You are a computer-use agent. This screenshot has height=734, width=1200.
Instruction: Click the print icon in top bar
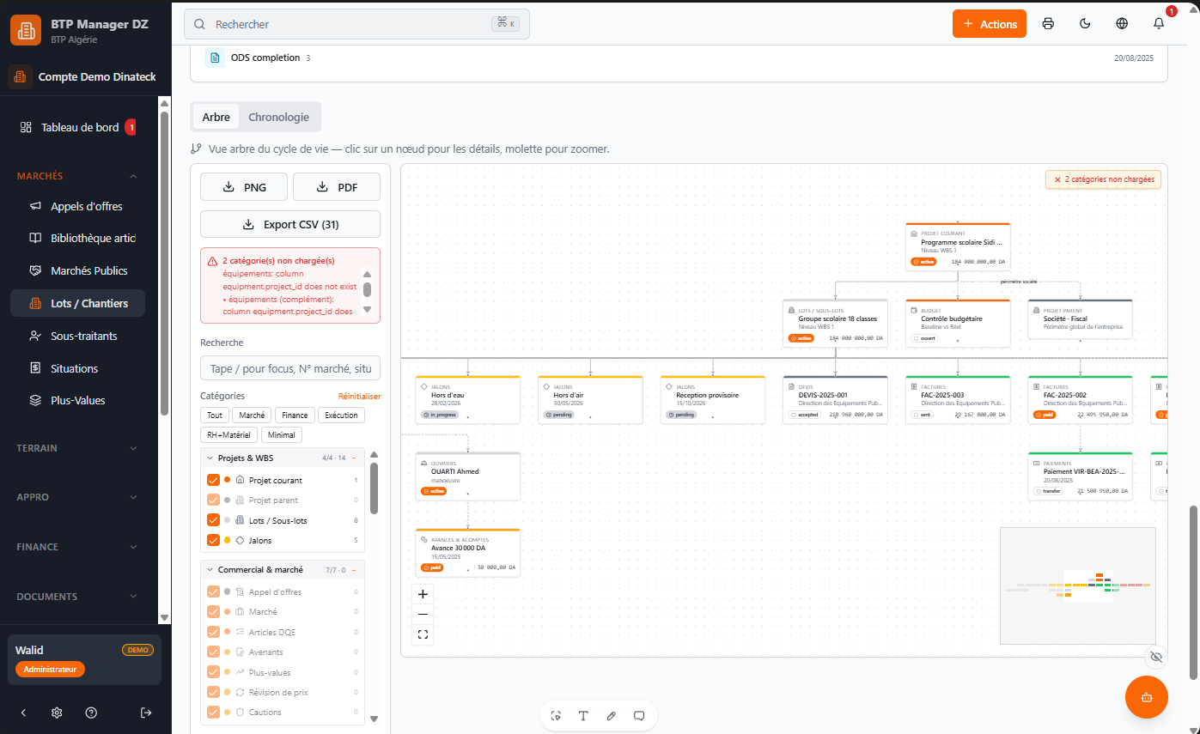coord(1048,24)
